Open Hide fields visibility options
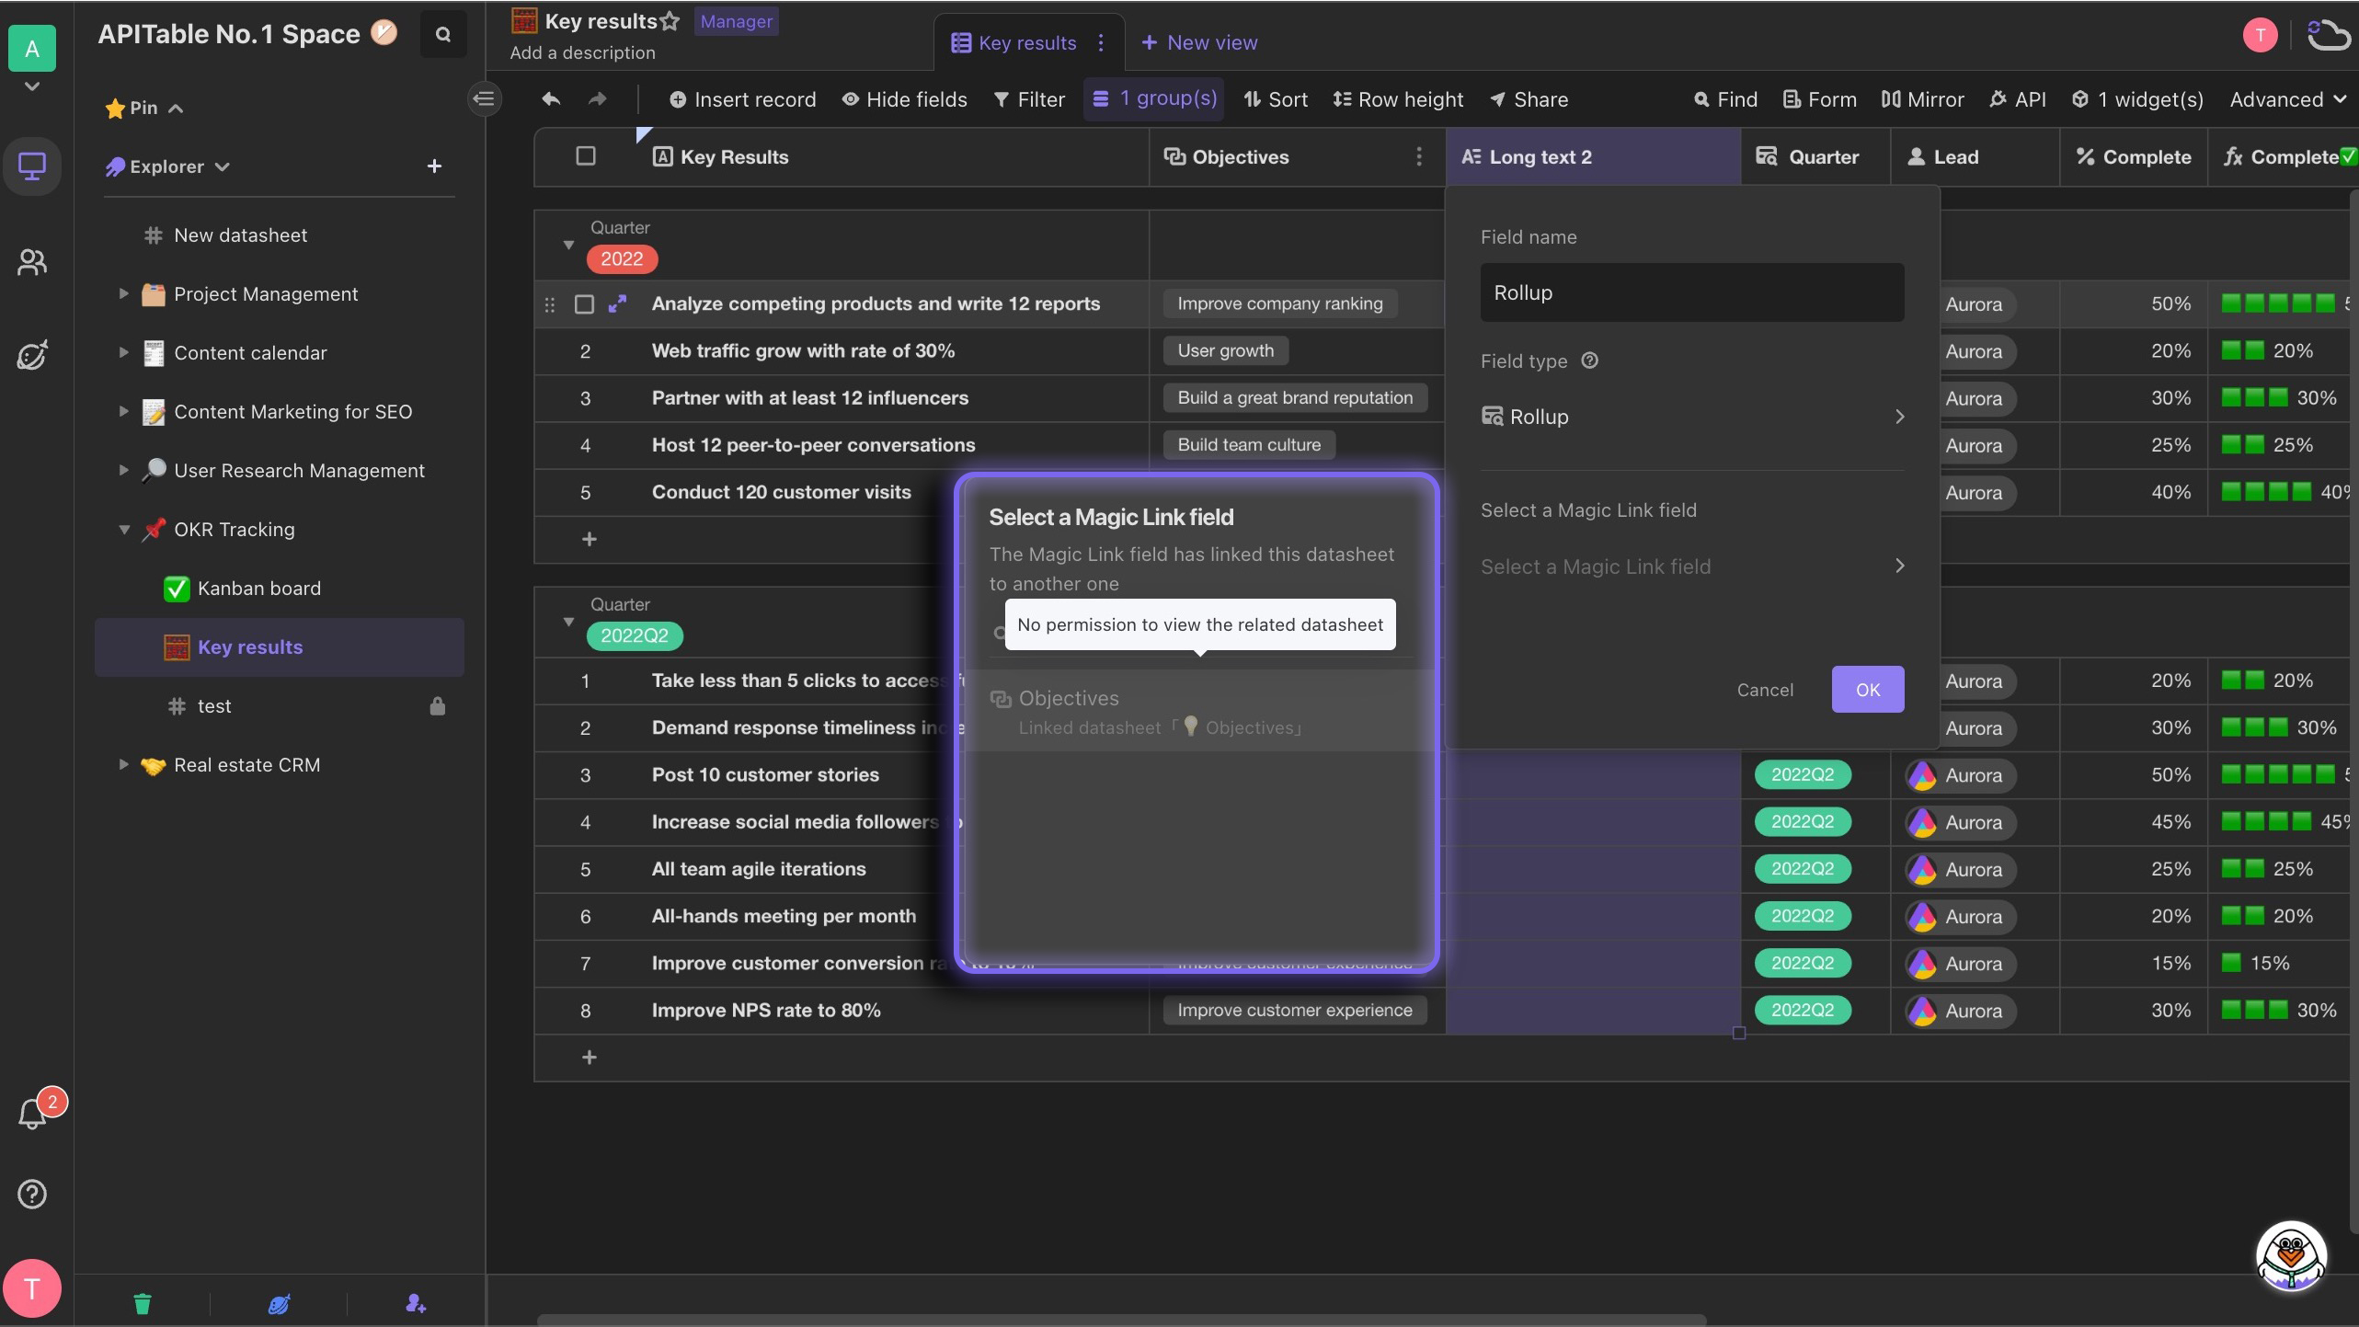 tap(904, 98)
